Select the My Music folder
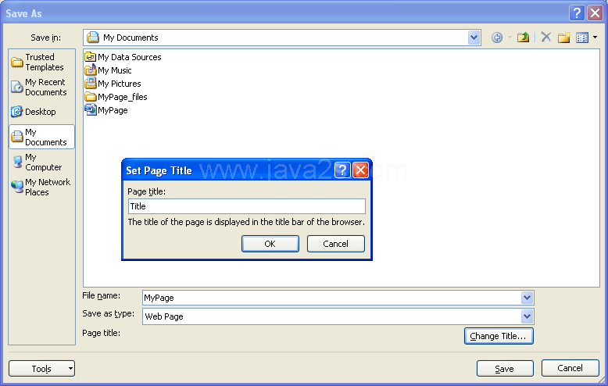 (108, 70)
